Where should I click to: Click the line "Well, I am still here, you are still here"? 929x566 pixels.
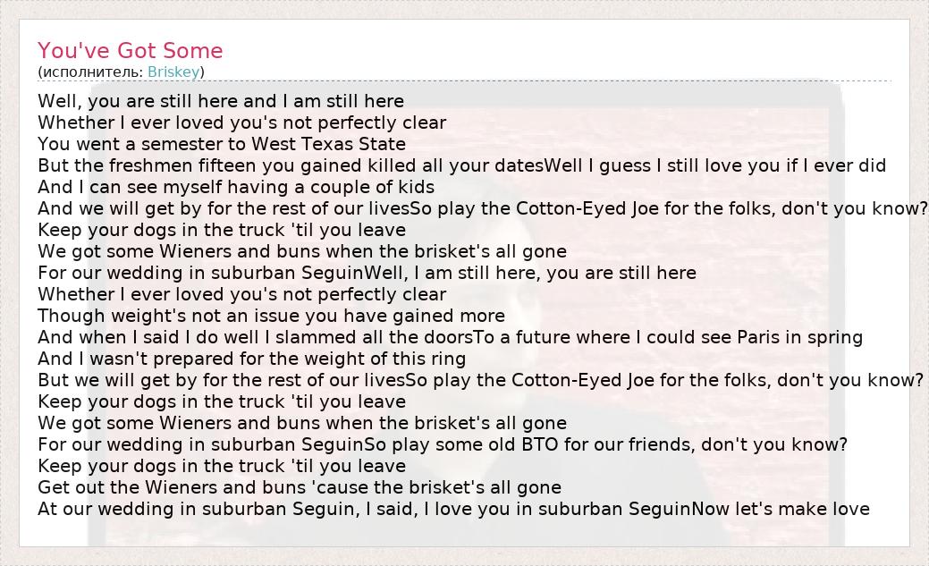tap(367, 273)
